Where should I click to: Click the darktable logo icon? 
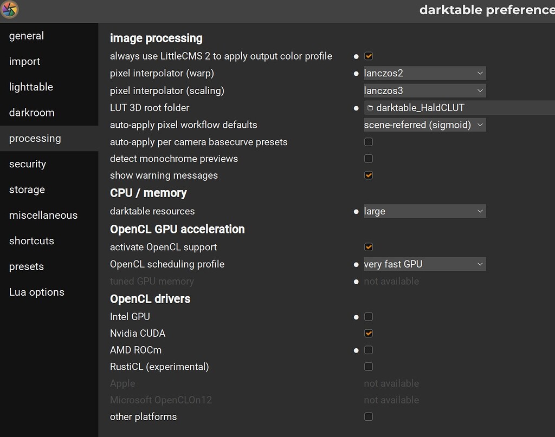(9, 10)
